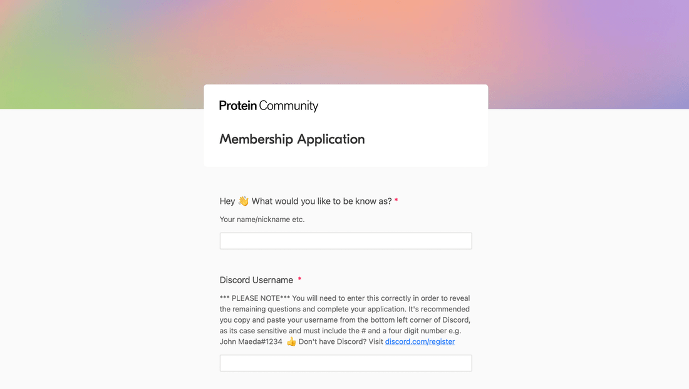Click the 'Hey' greeting text
689x389 pixels.
coord(227,201)
